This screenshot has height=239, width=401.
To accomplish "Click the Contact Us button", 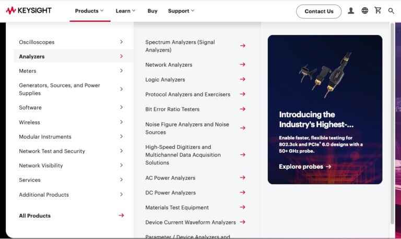I will (x=319, y=11).
